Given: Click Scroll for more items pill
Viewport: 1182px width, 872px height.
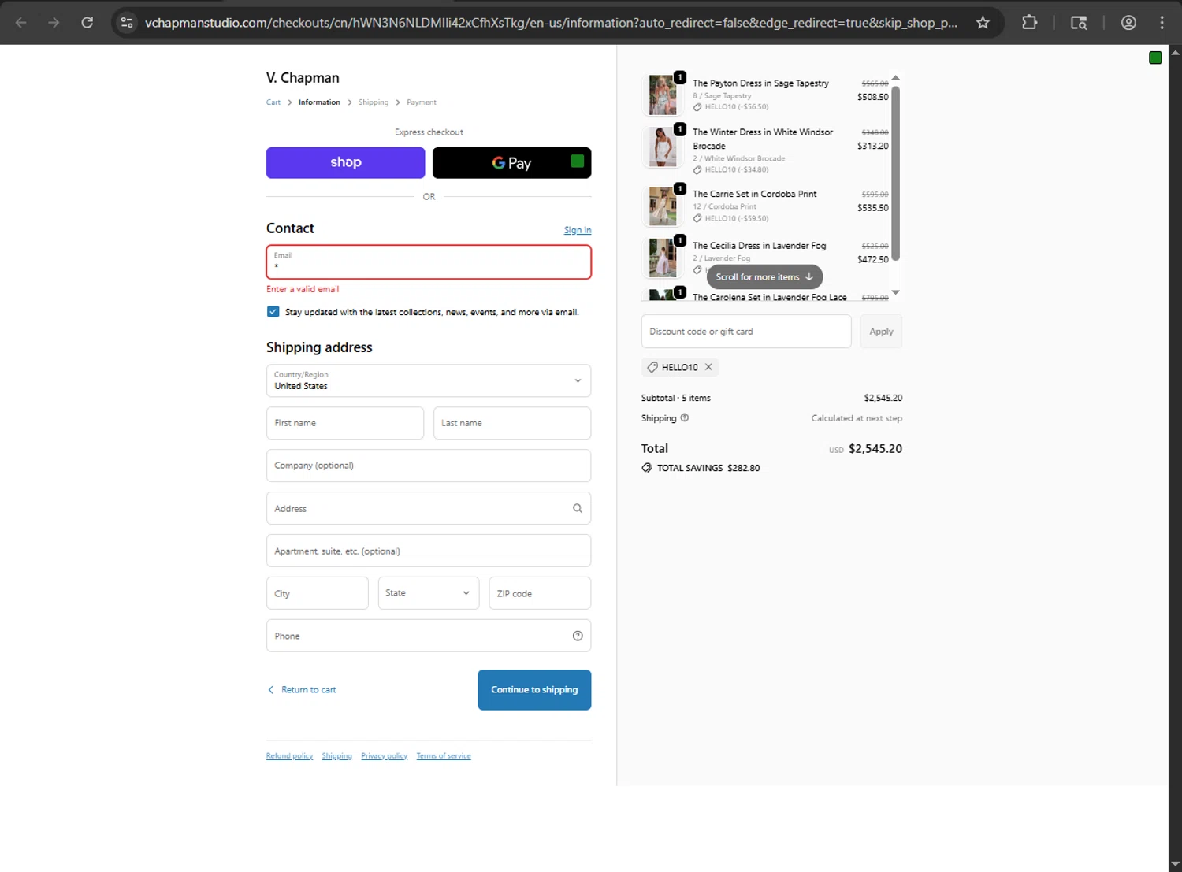Looking at the screenshot, I should (764, 277).
